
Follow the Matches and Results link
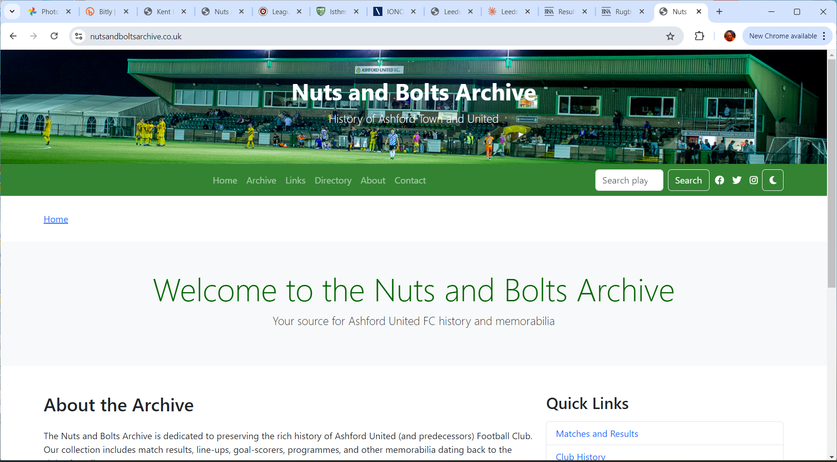597,434
